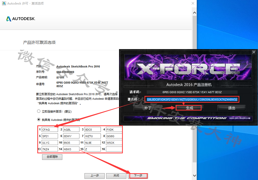Screen dimensions: 258x180
Task: Click the '序列号:' label
Action: pyautogui.click(x=40, y=72)
